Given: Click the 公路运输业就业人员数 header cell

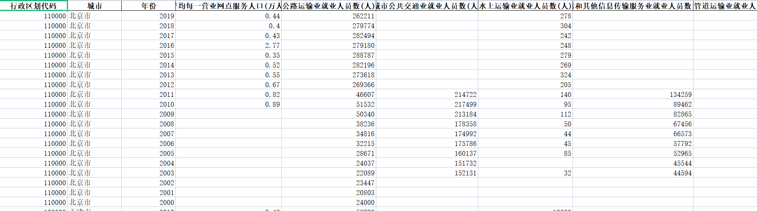Looking at the screenshot, I should (x=329, y=6).
